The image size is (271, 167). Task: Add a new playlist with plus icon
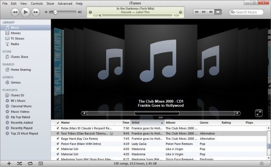pos(9,164)
